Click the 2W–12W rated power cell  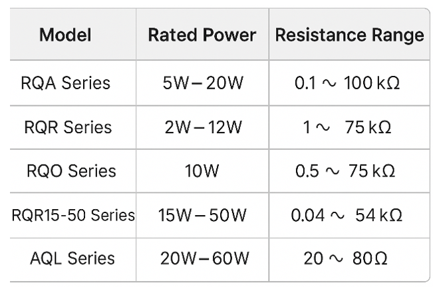pos(203,127)
